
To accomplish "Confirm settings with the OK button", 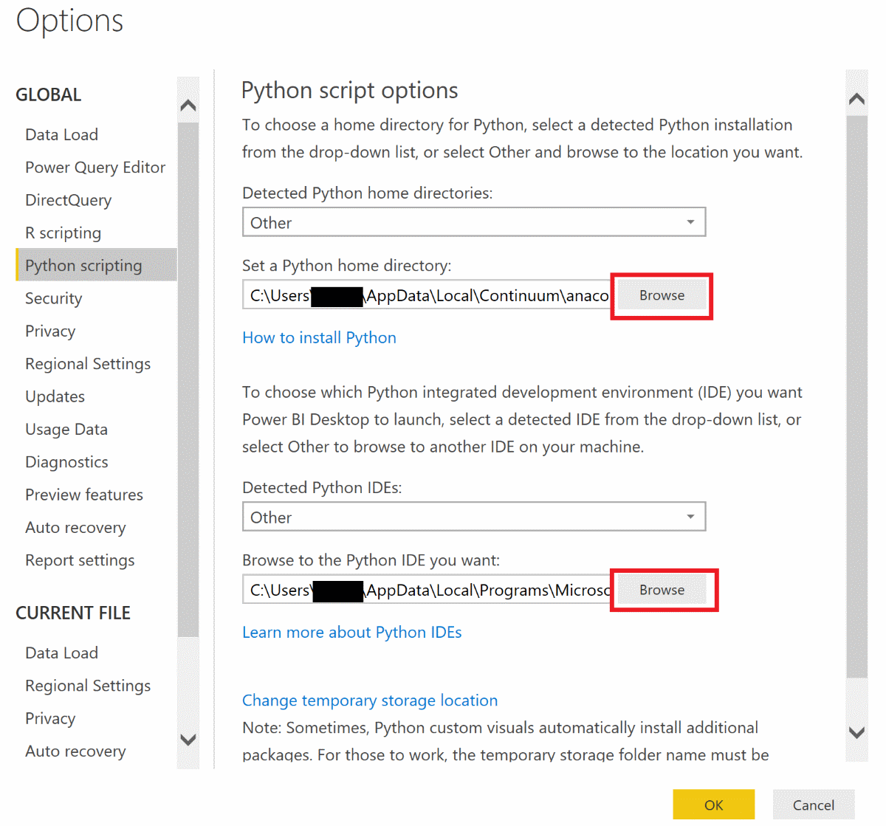I will click(713, 805).
